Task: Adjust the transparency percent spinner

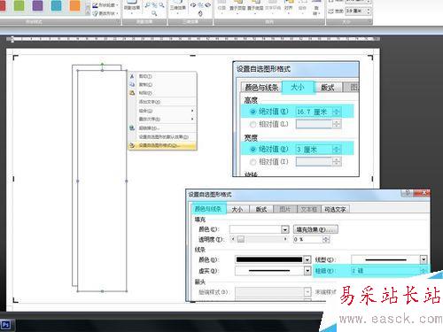Action: click(x=326, y=239)
